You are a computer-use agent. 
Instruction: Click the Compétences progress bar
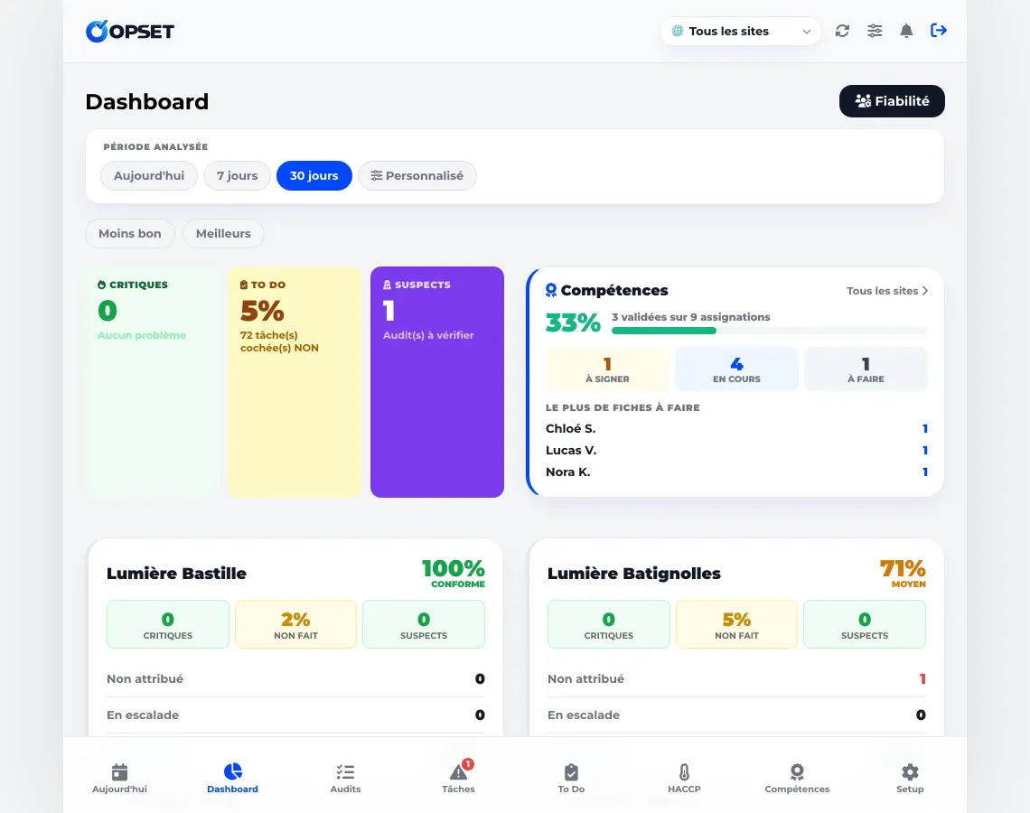pos(769,331)
